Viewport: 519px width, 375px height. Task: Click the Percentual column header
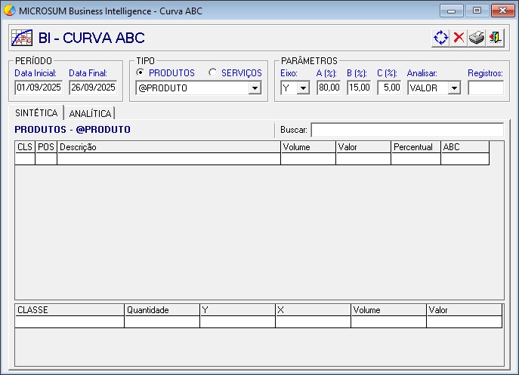(x=416, y=147)
